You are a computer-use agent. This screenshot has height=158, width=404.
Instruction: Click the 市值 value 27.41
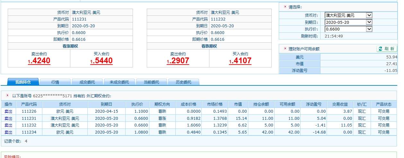(x=392, y=64)
